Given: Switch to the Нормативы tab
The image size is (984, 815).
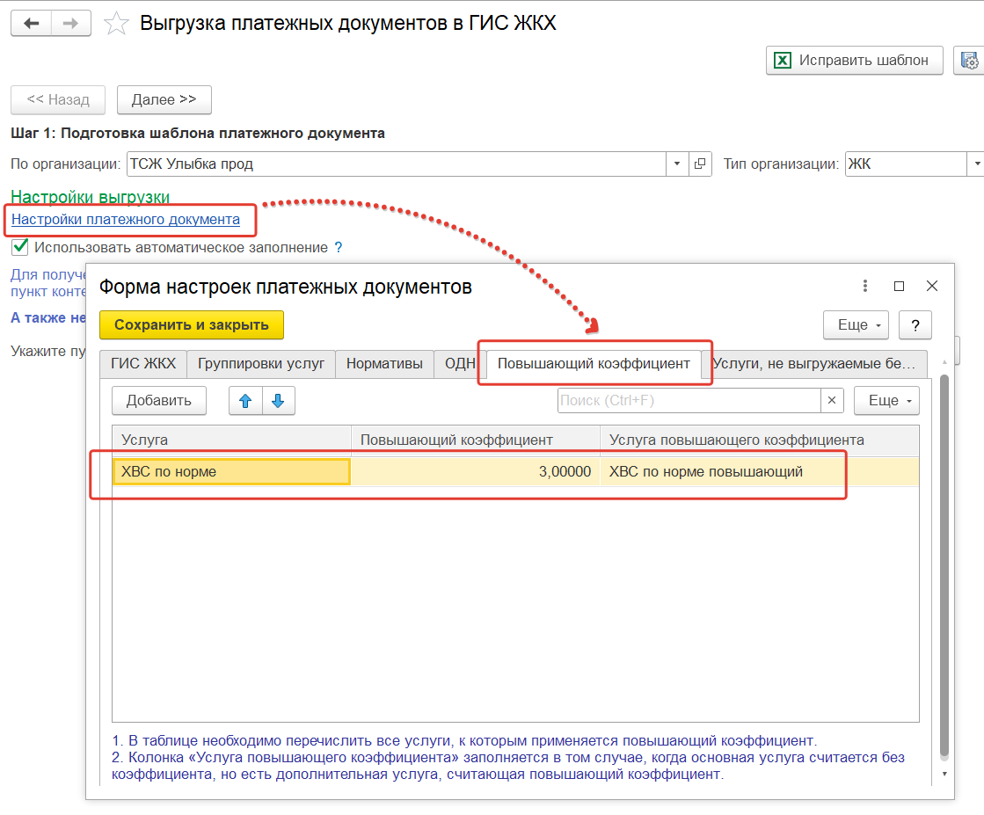Looking at the screenshot, I should pos(384,363).
